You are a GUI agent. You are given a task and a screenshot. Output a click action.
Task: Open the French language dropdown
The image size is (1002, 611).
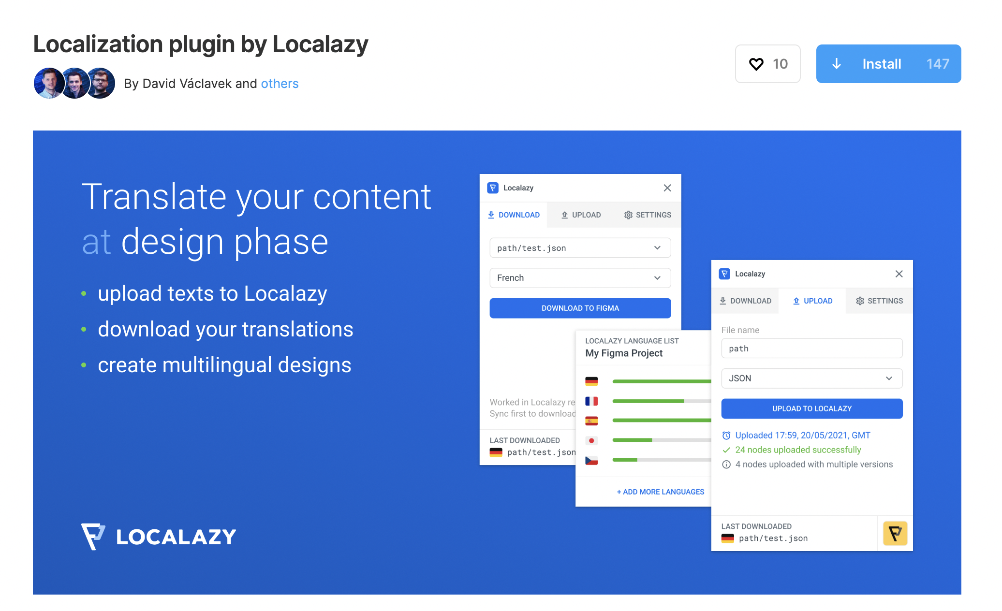[x=580, y=278]
